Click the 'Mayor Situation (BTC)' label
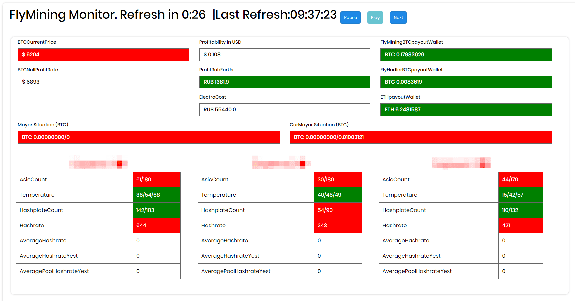The height and width of the screenshot is (301, 575). tap(43, 125)
